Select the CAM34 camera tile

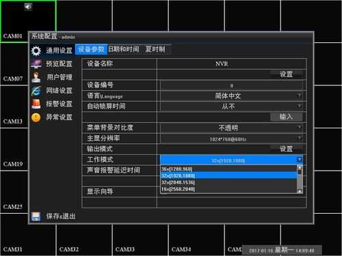[x=196, y=240]
